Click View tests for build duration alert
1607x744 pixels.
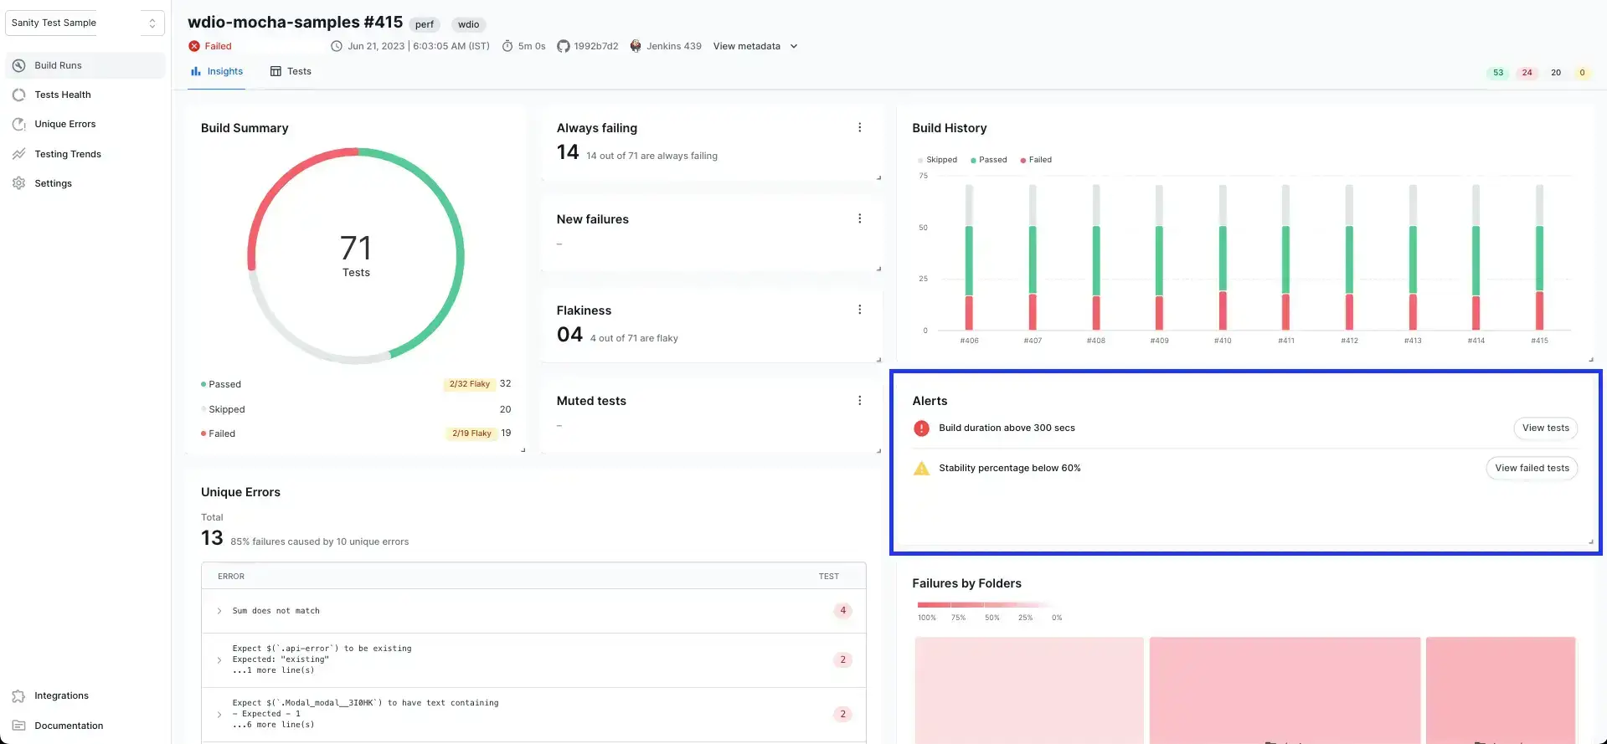pyautogui.click(x=1545, y=428)
